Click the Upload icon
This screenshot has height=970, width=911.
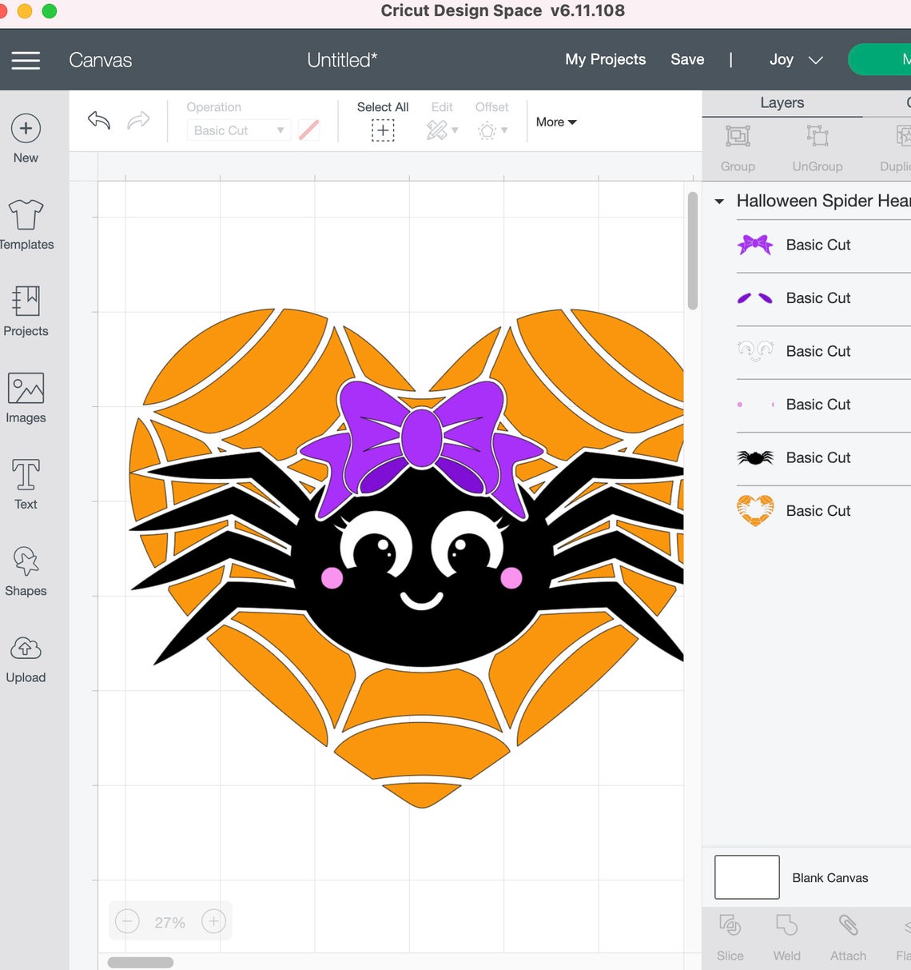[25, 656]
